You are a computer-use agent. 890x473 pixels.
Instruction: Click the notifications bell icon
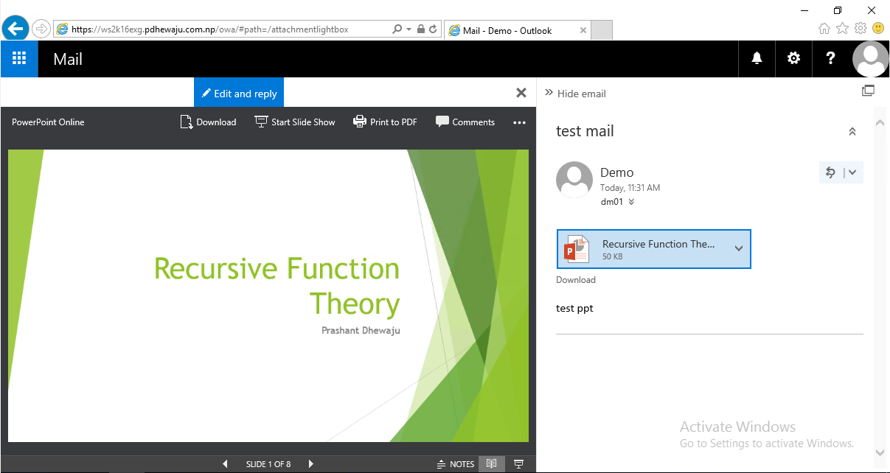[757, 58]
